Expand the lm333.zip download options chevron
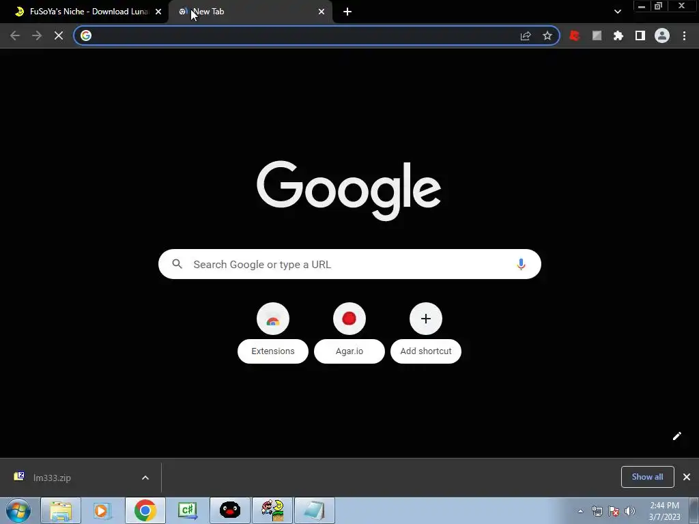The image size is (699, 524). tap(145, 478)
